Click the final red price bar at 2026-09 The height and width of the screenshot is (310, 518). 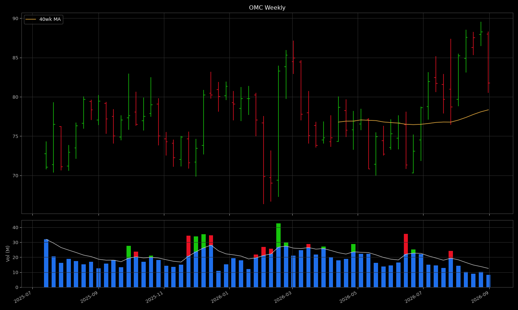(x=488, y=62)
